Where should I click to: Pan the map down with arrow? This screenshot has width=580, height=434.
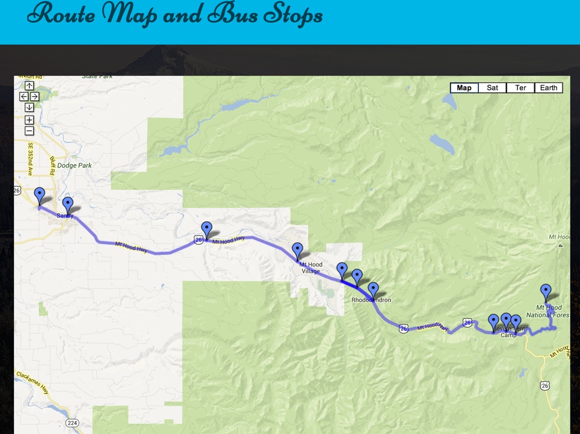29,107
